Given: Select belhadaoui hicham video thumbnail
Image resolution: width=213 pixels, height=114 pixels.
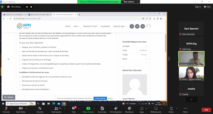Looking at the screenshot, I should tap(191, 59).
